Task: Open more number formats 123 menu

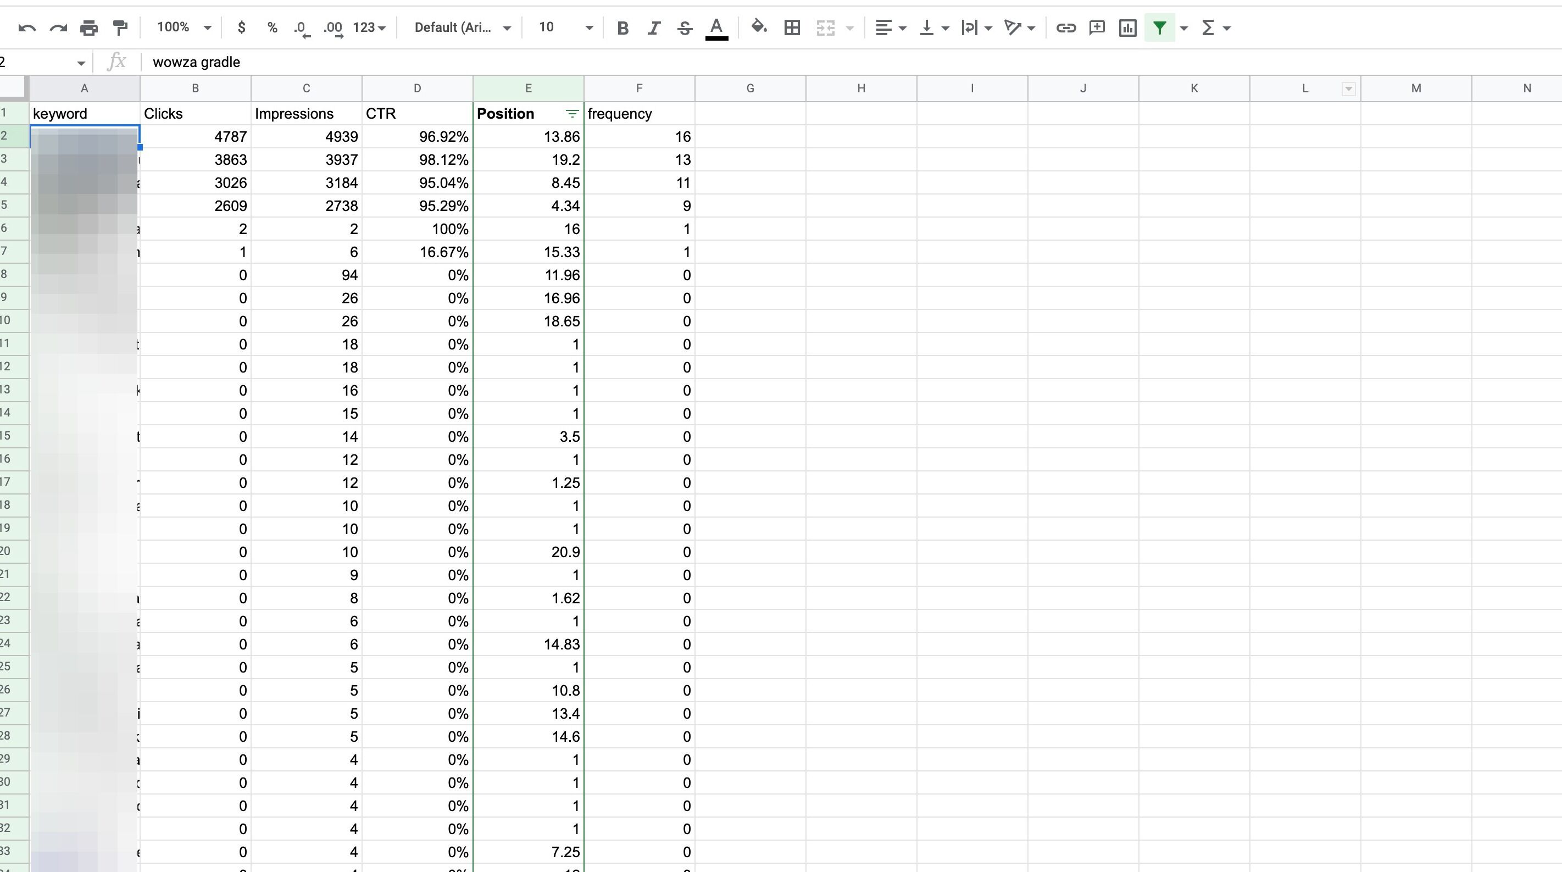Action: 369,28
